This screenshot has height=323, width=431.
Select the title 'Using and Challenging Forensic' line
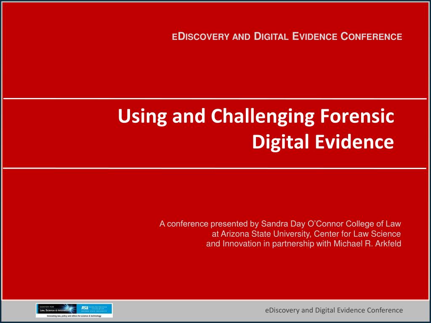[x=256, y=116]
